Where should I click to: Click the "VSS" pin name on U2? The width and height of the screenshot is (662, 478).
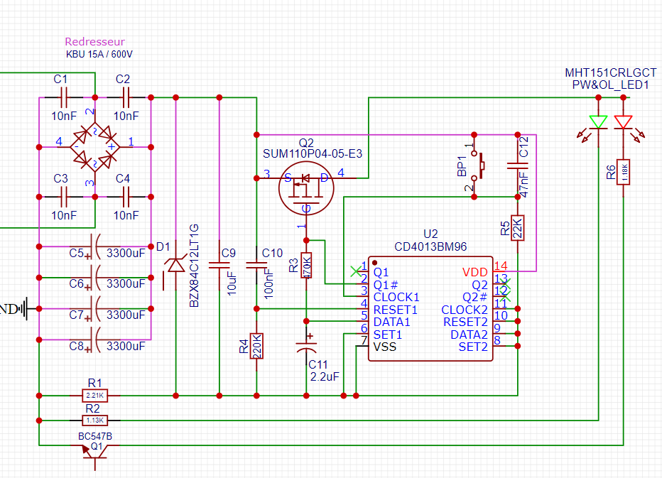385,347
